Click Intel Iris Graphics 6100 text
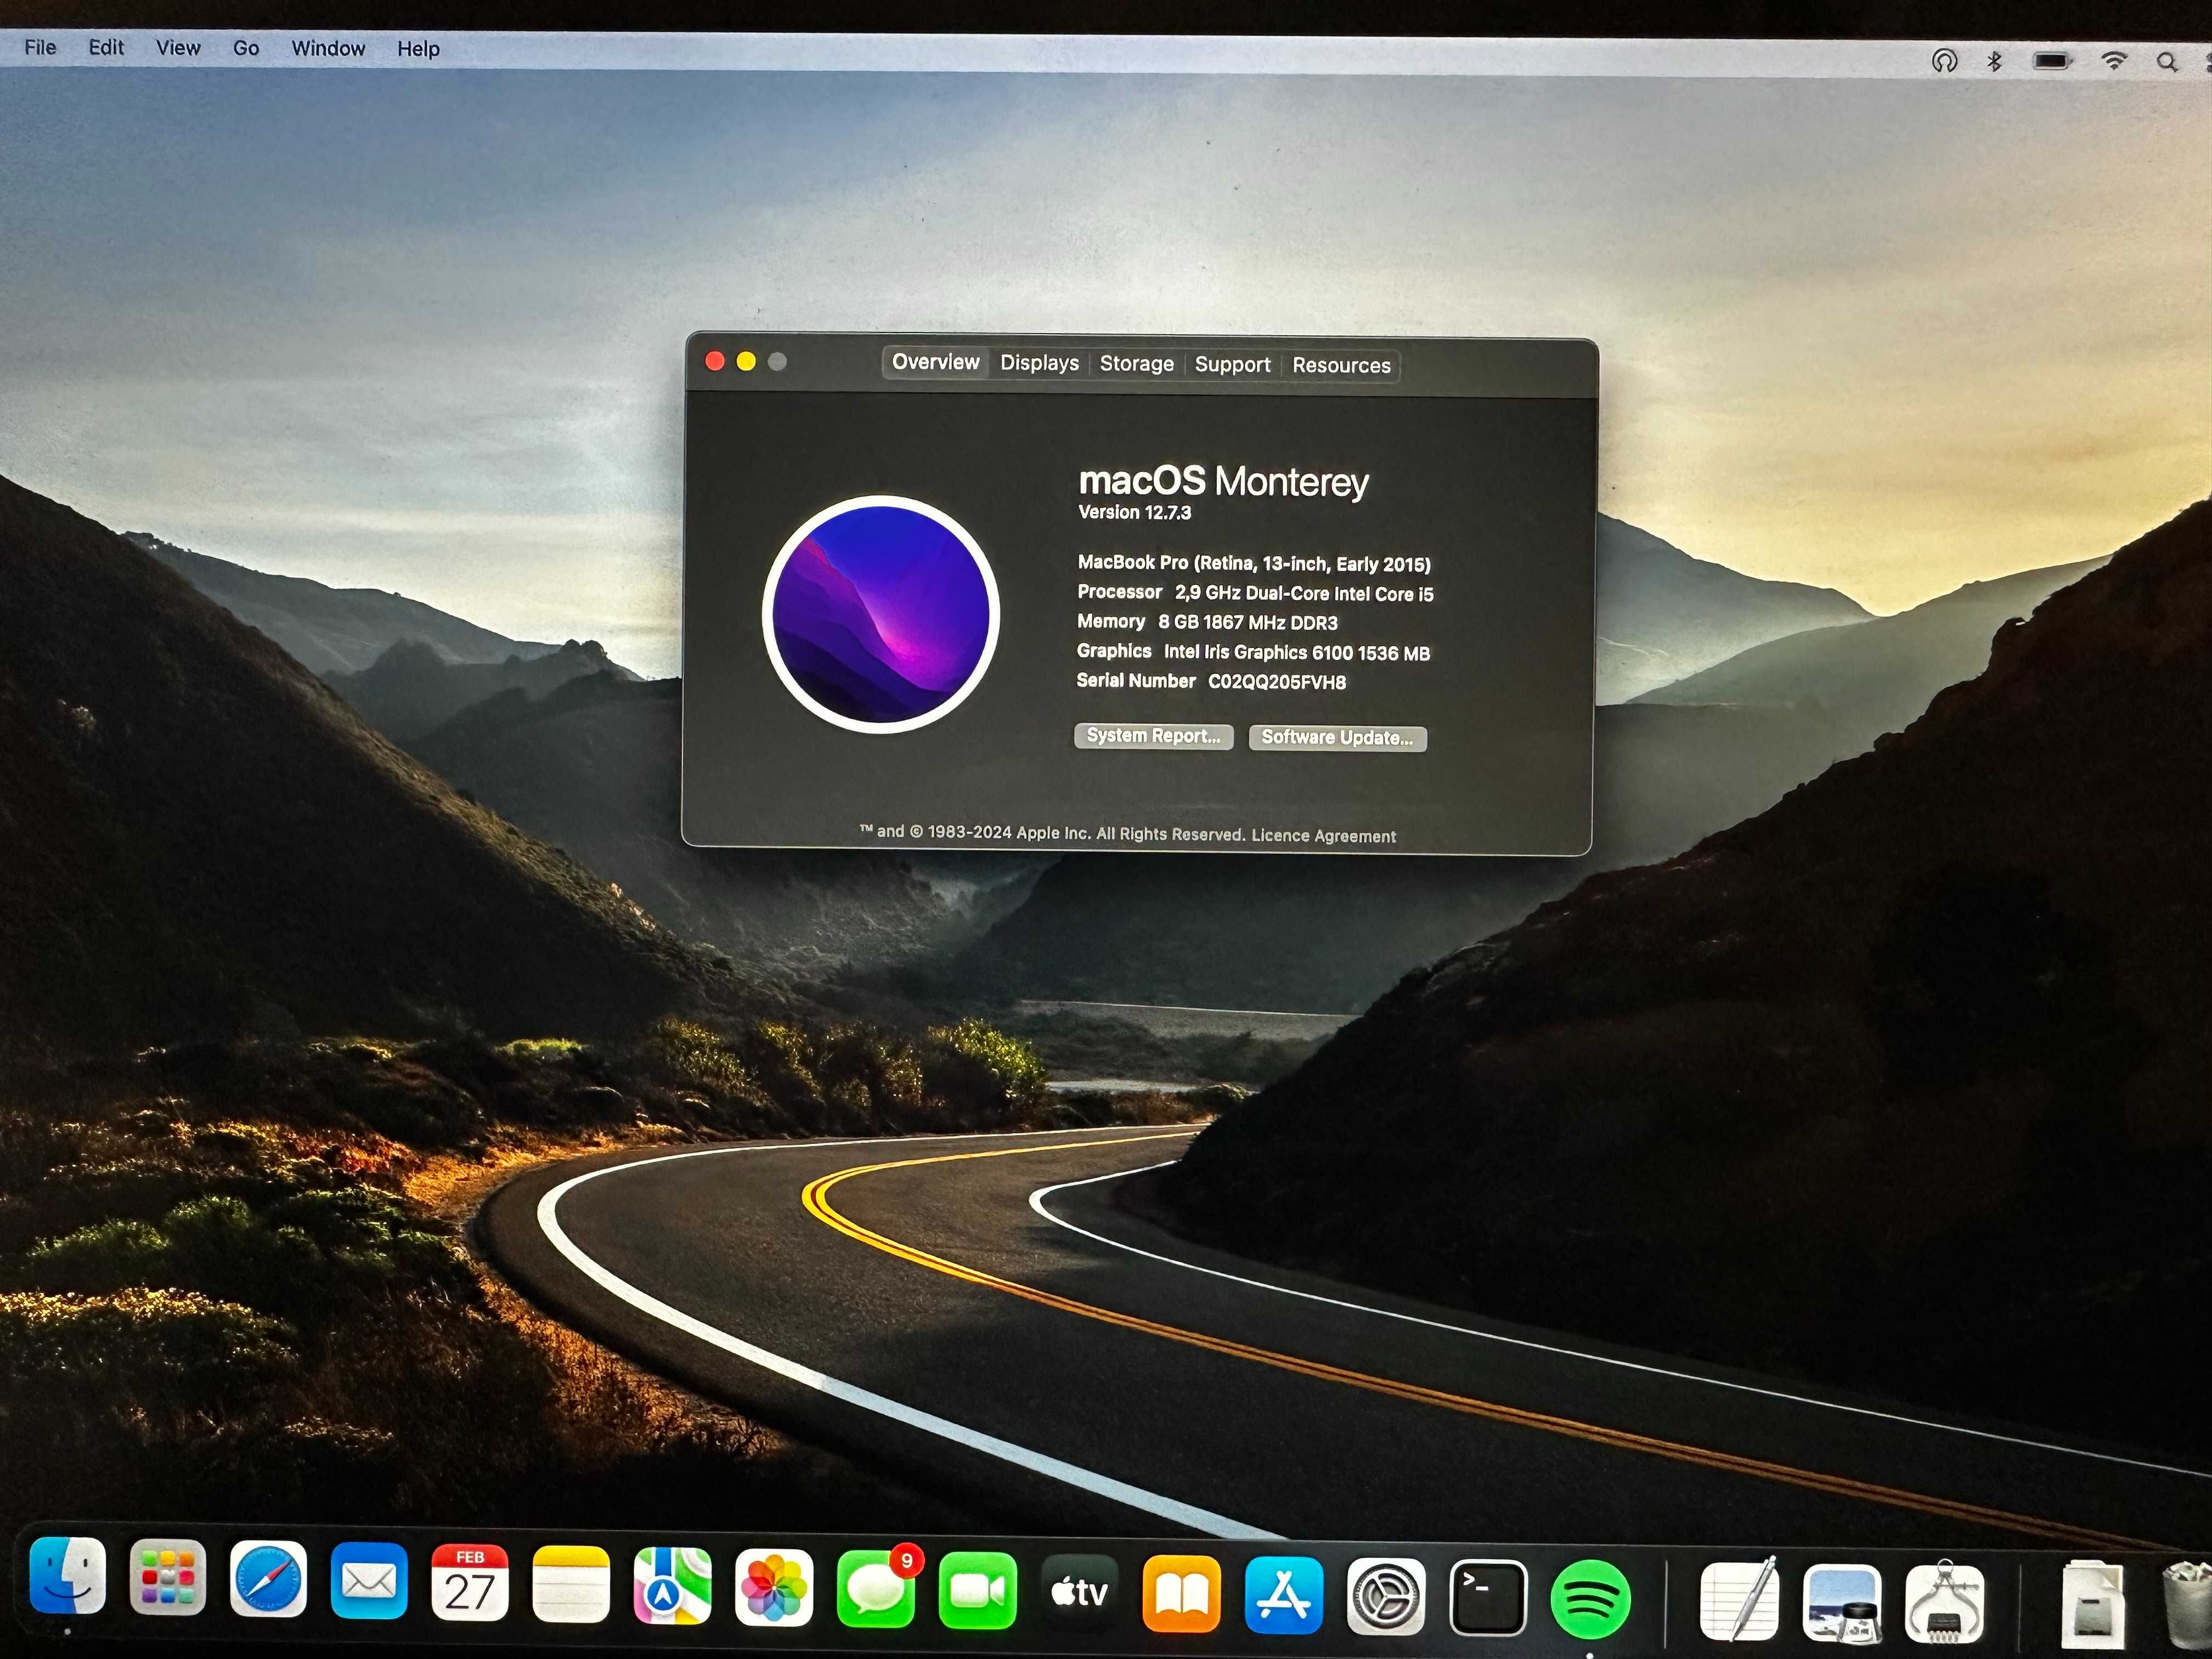Screen dimensions: 2212x1659 [1297, 653]
